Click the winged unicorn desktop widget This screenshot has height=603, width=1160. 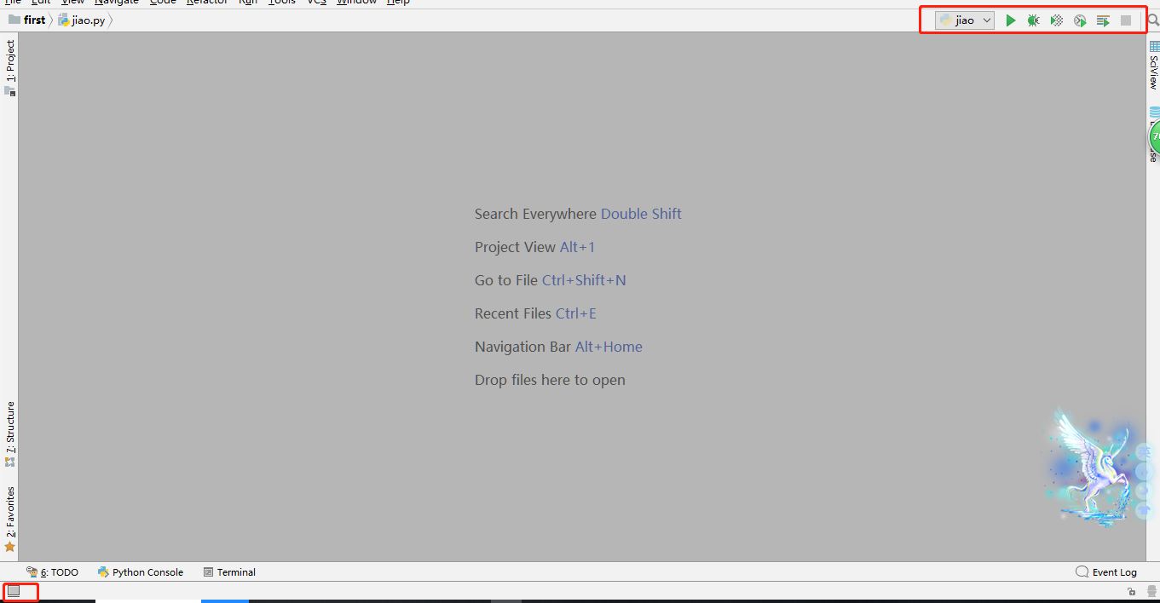click(1091, 467)
